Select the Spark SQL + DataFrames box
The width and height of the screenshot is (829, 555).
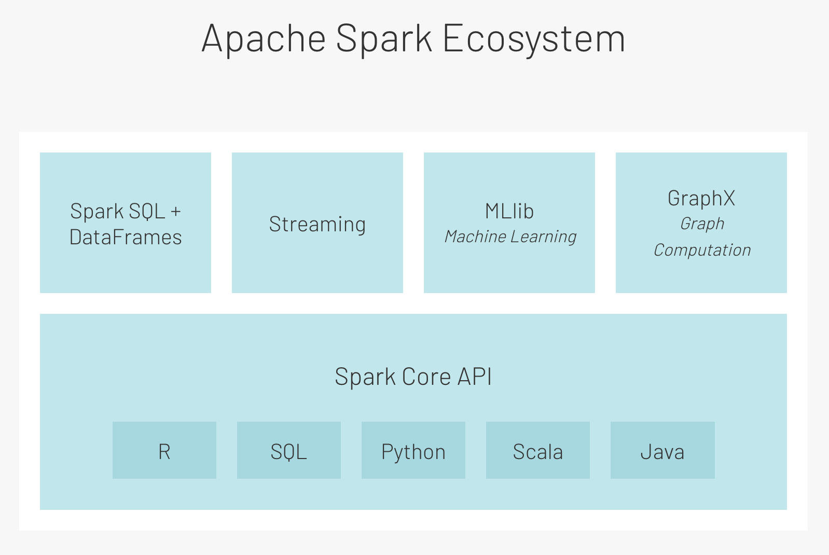coord(126,223)
